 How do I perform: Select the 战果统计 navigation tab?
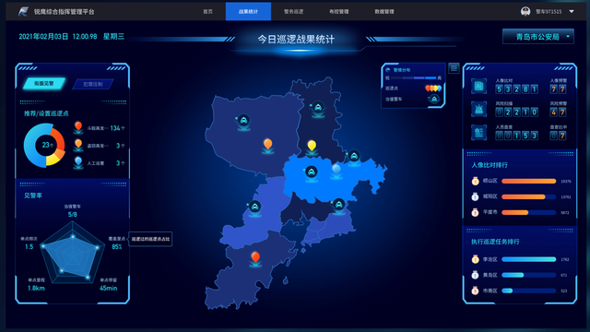248,11
